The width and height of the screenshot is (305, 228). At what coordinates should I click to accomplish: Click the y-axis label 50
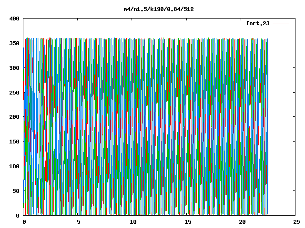click(x=16, y=191)
